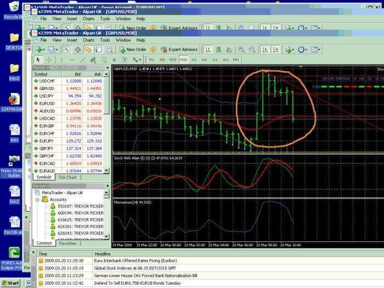This screenshot has width=384, height=288.
Task: Toggle Auto Scroll on the chart
Action: pyautogui.click(x=265, y=49)
